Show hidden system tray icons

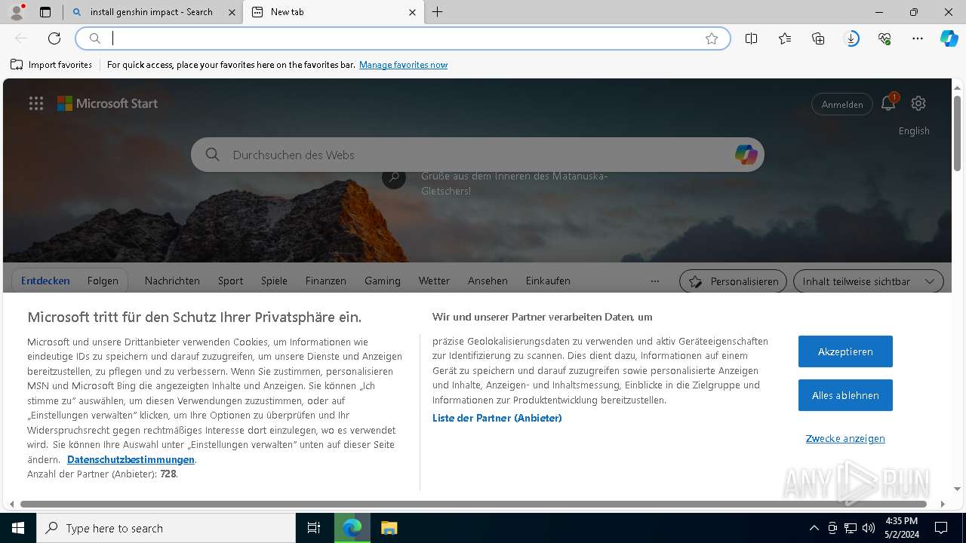point(814,528)
